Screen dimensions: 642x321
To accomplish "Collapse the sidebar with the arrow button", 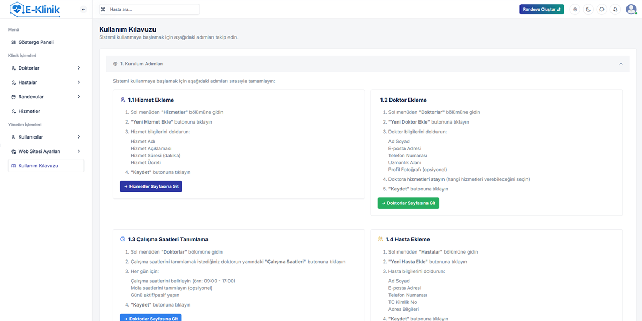I will click(x=83, y=10).
